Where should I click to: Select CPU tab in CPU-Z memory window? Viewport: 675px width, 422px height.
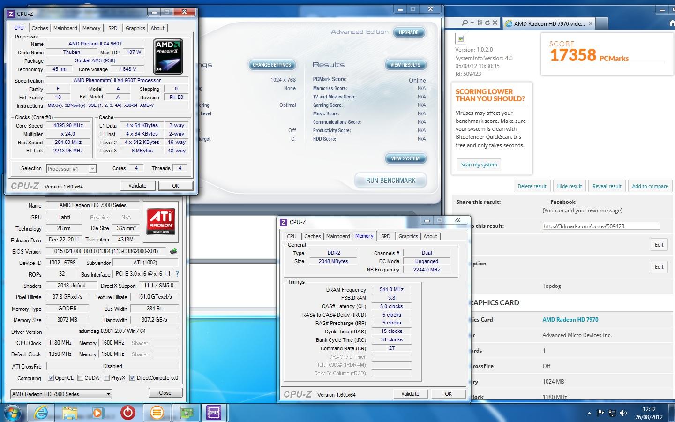(292, 236)
